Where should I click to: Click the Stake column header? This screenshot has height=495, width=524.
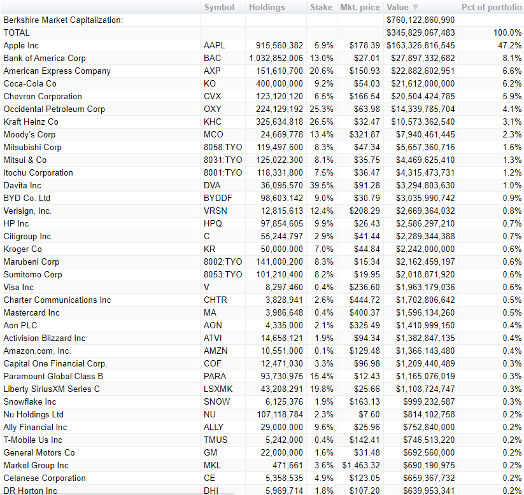[321, 8]
